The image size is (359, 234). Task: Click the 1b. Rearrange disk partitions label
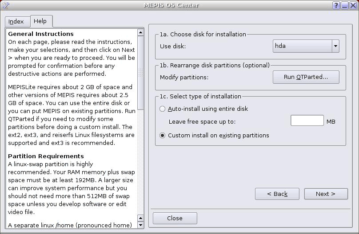point(215,65)
